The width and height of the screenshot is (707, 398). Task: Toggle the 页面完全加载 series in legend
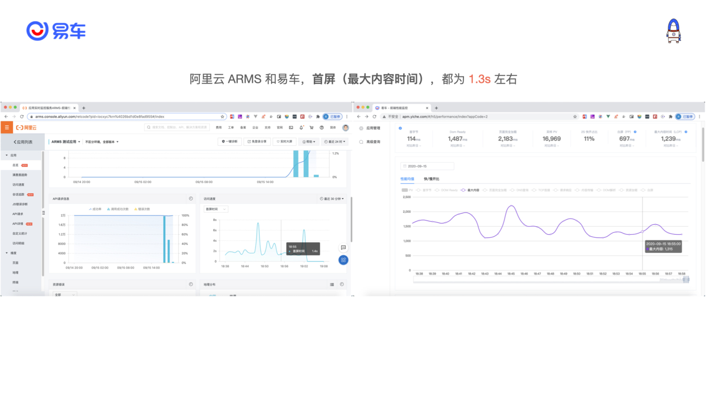pos(494,190)
